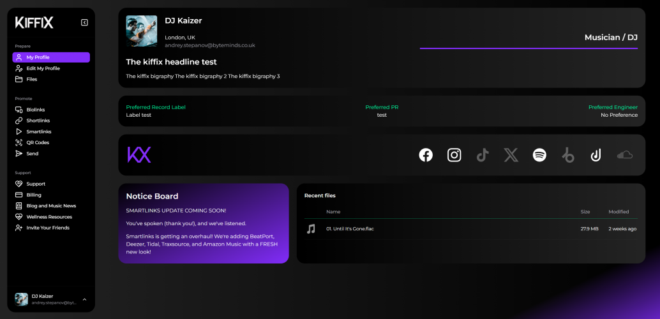Click the DJ Kaizer profile picture
This screenshot has height=319, width=660.
pyautogui.click(x=142, y=31)
